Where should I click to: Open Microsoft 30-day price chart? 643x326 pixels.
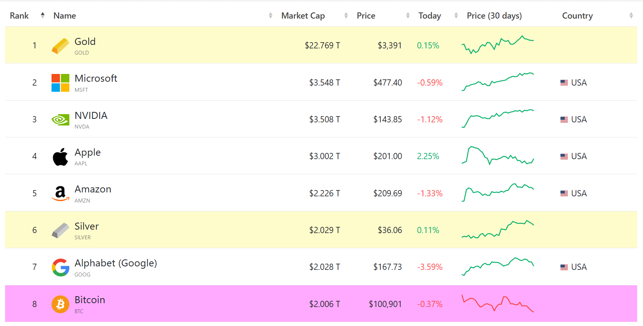coord(498,82)
